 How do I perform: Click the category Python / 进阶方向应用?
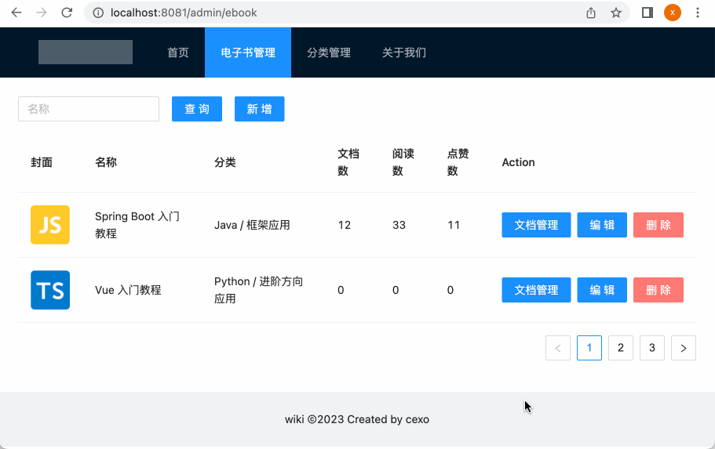pyautogui.click(x=258, y=290)
